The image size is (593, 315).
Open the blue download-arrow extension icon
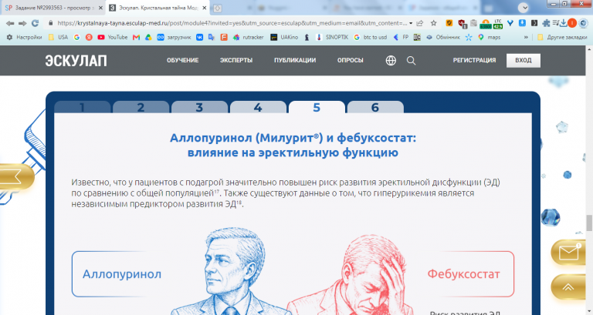click(x=522, y=23)
